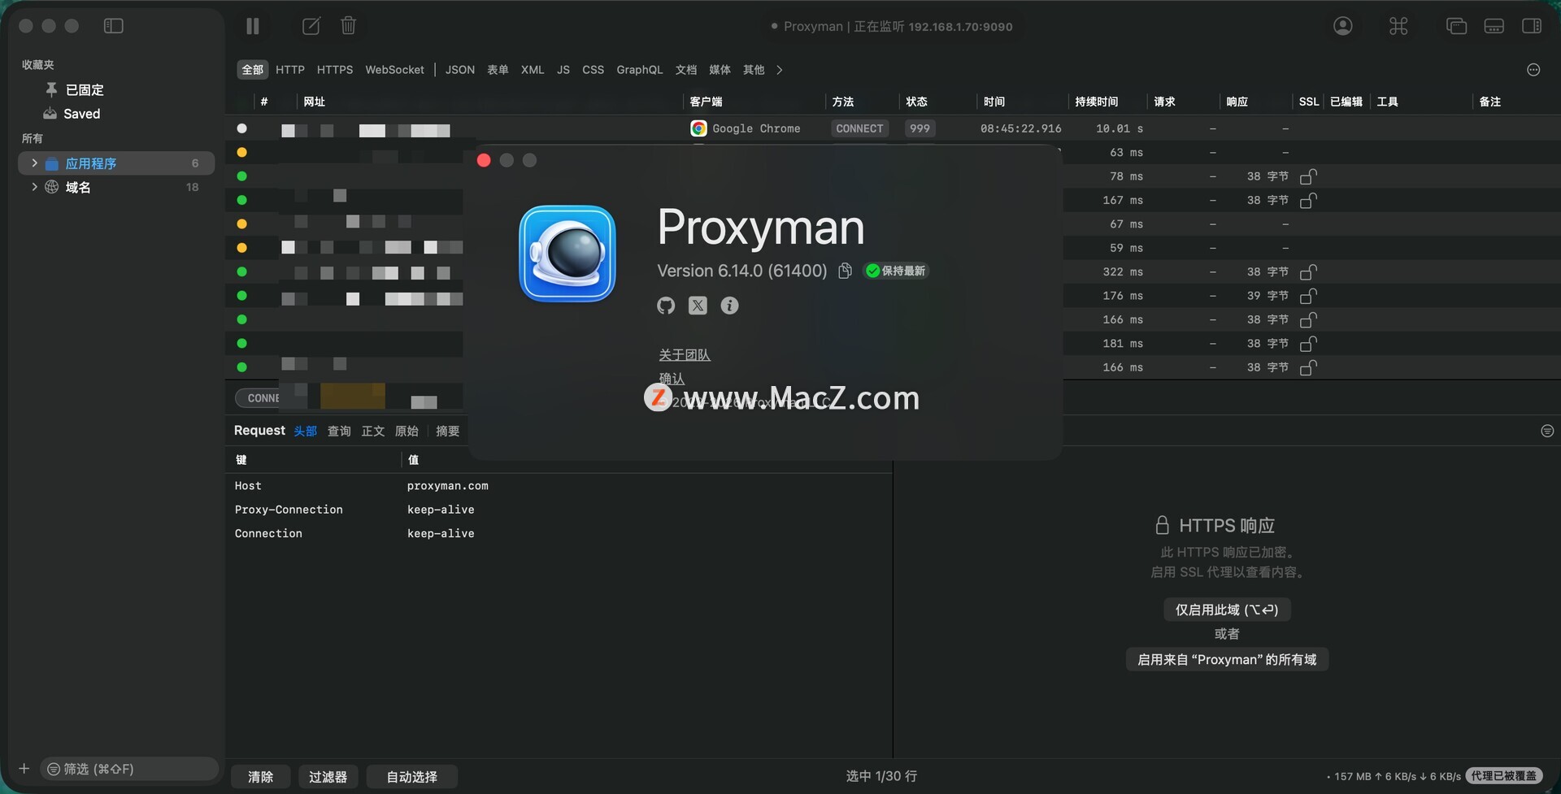This screenshot has width=1561, height=794.
Task: Click SSL unlock icon on 78 ms row
Action: (1308, 176)
